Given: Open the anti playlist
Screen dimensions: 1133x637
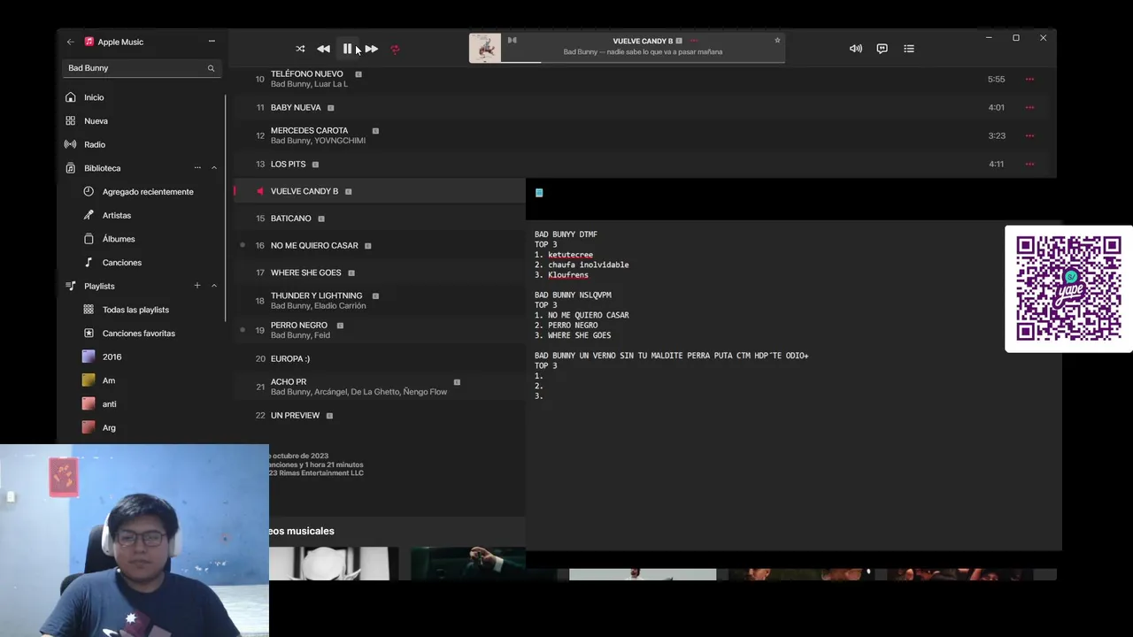Looking at the screenshot, I should 109,404.
